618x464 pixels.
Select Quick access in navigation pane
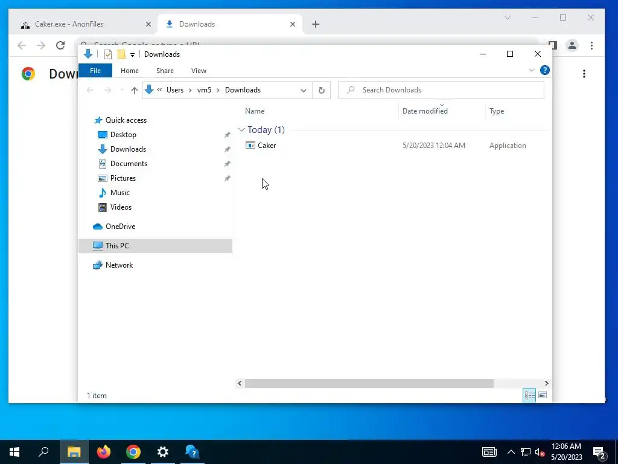pyautogui.click(x=126, y=120)
